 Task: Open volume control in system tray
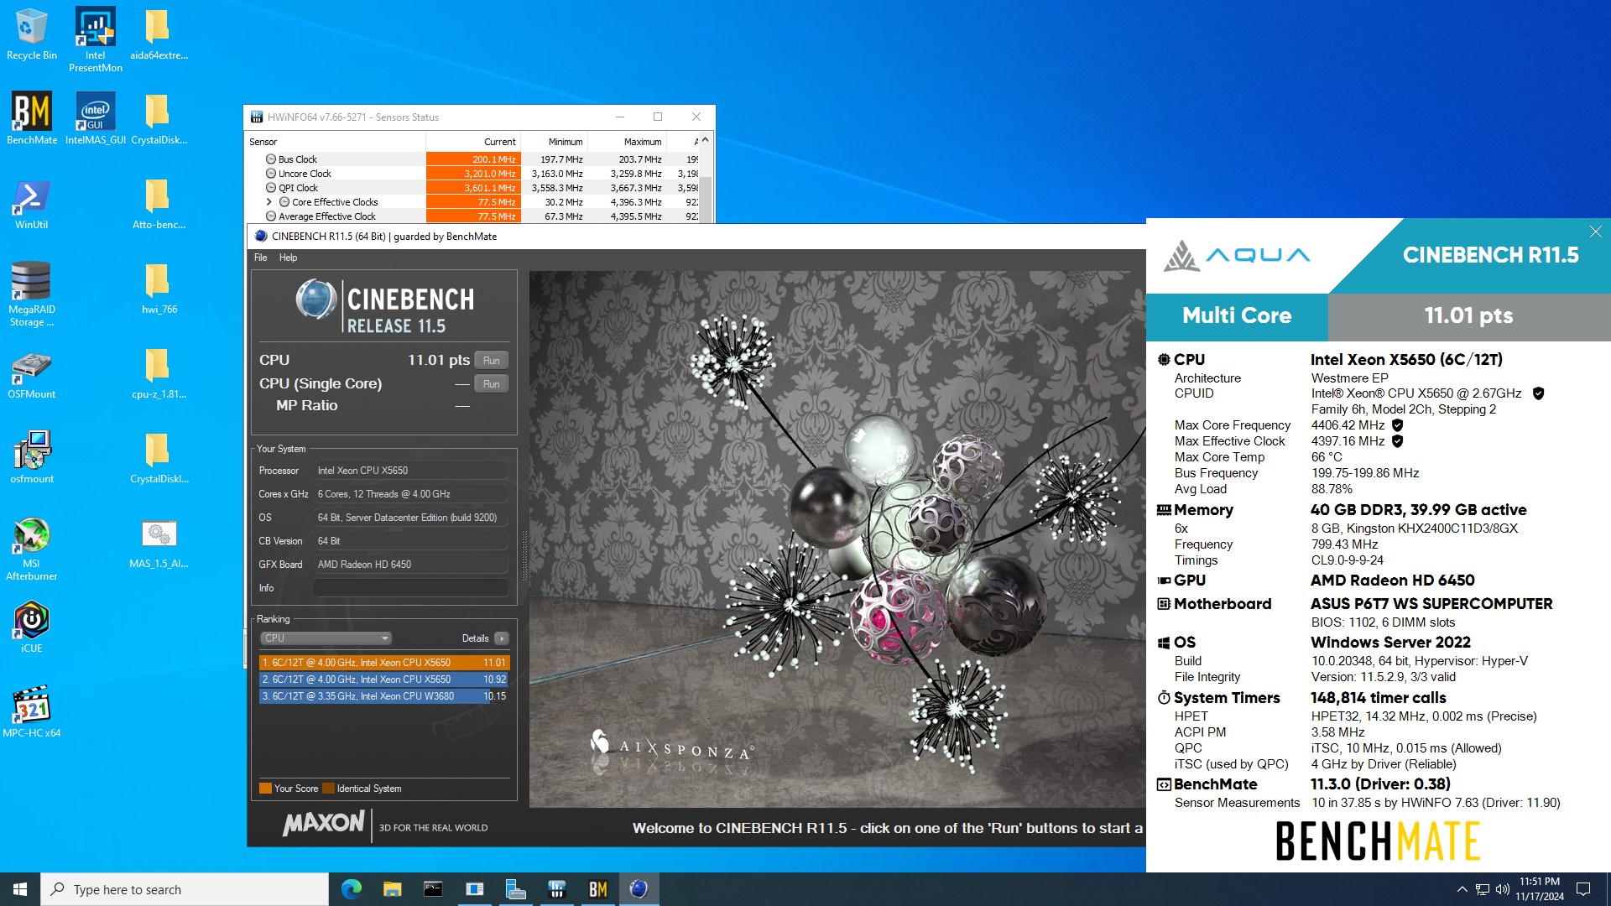point(1502,889)
